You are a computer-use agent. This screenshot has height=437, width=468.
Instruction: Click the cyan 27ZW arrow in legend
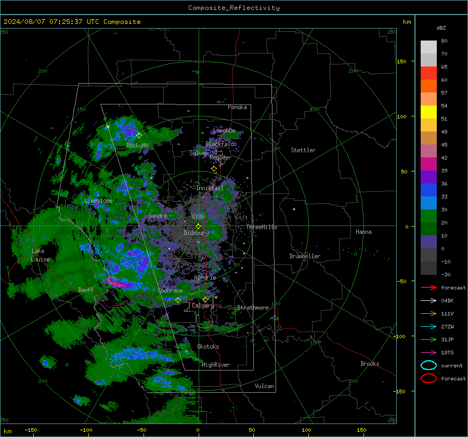[428, 327]
